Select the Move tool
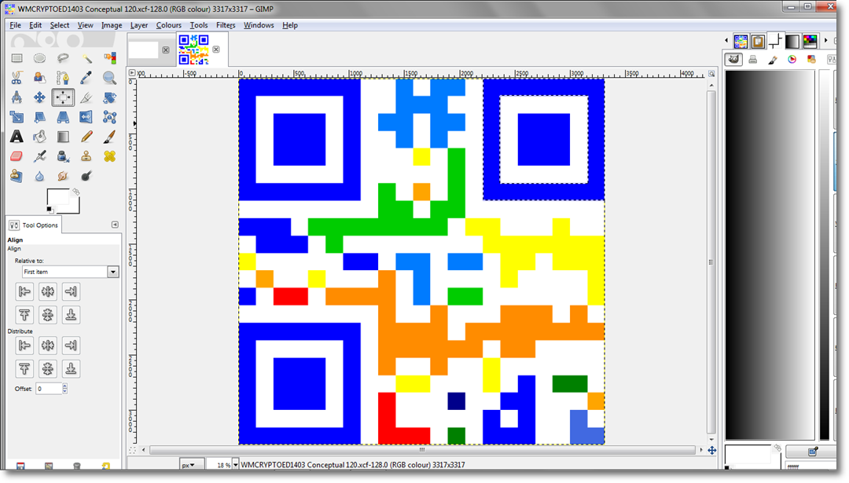Image resolution: width=849 pixels, height=483 pixels. 39,97
